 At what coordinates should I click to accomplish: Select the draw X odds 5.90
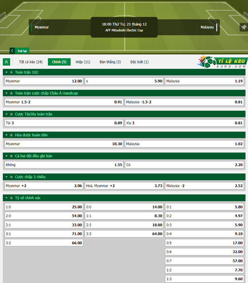click(x=124, y=81)
